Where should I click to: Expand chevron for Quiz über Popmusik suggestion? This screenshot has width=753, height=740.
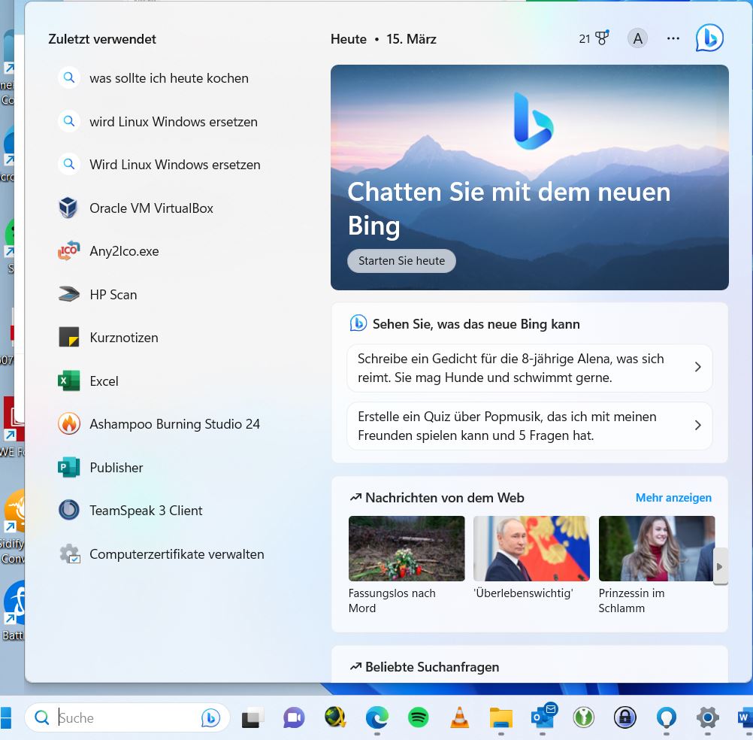tap(698, 425)
